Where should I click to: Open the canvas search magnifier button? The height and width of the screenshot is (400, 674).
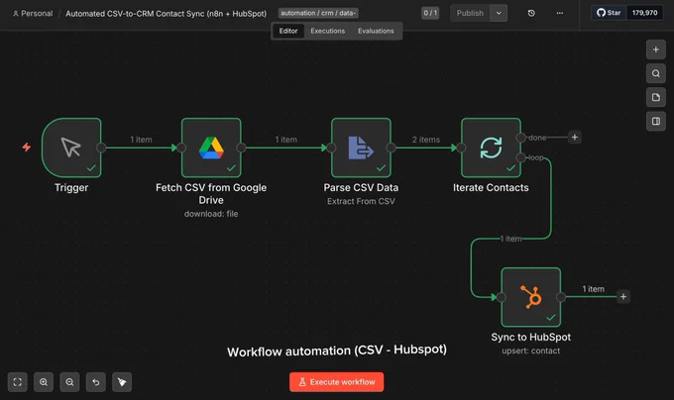tap(656, 73)
